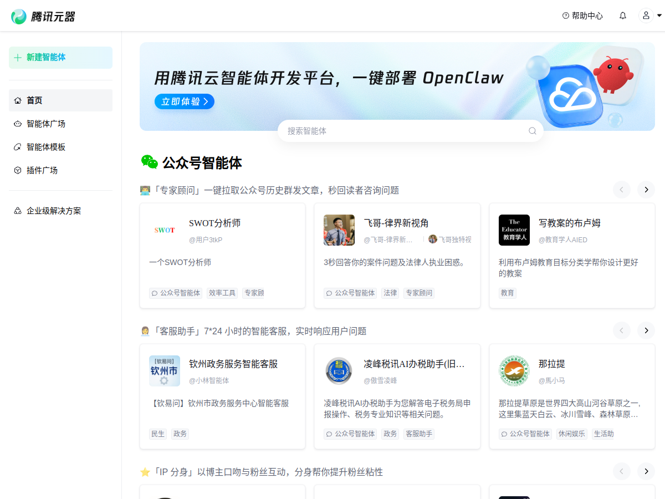This screenshot has width=665, height=499.
Task: Expand the user account dropdown arrow
Action: point(659,16)
